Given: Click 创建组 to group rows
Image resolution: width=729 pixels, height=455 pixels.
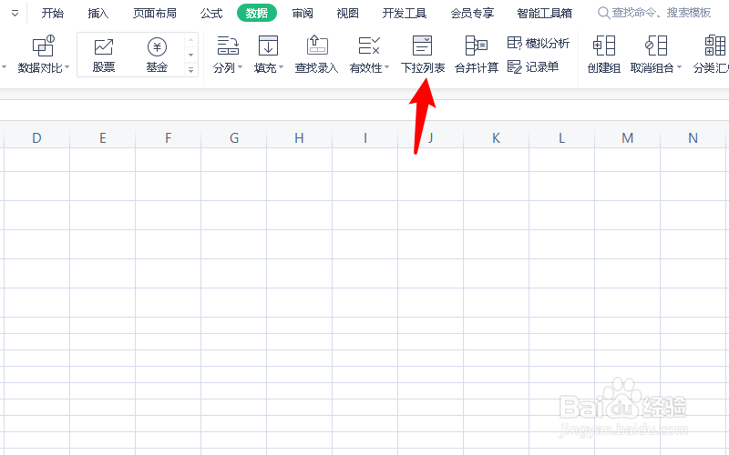Looking at the screenshot, I should coord(604,55).
